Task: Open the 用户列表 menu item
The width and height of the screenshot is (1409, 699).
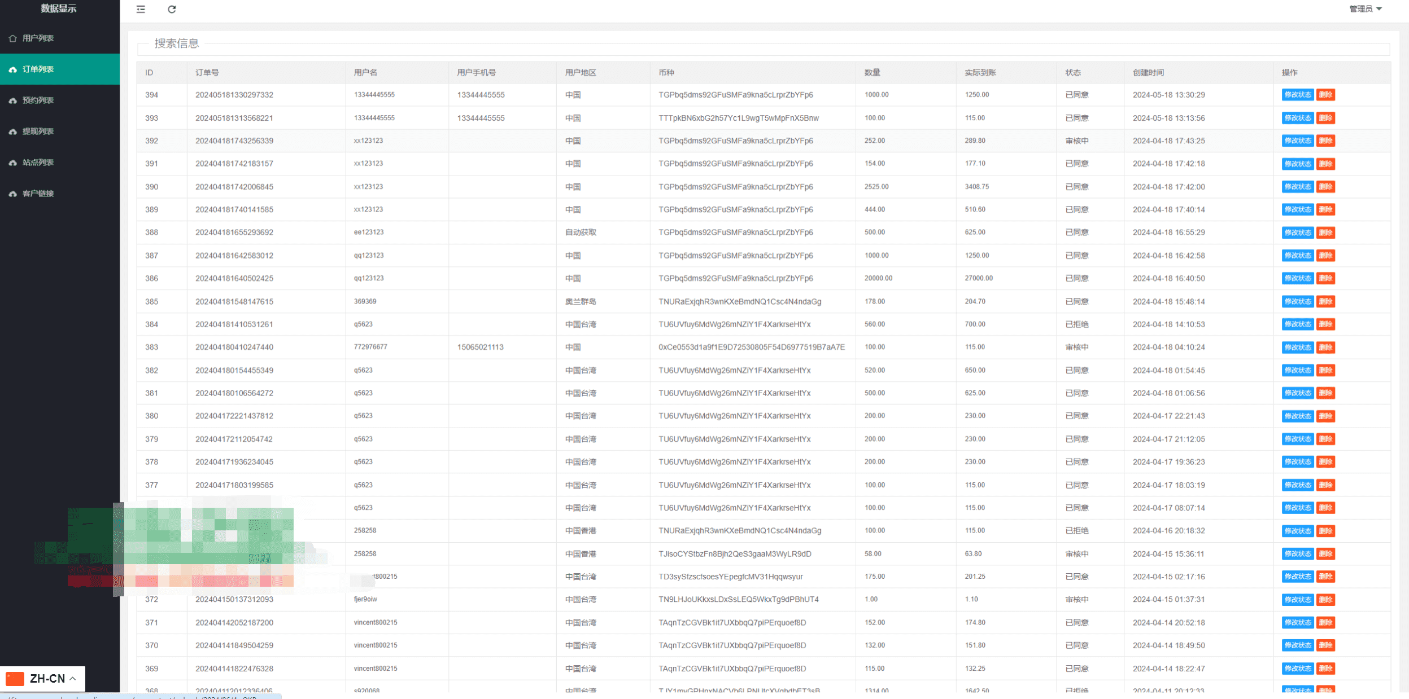Action: tap(38, 38)
